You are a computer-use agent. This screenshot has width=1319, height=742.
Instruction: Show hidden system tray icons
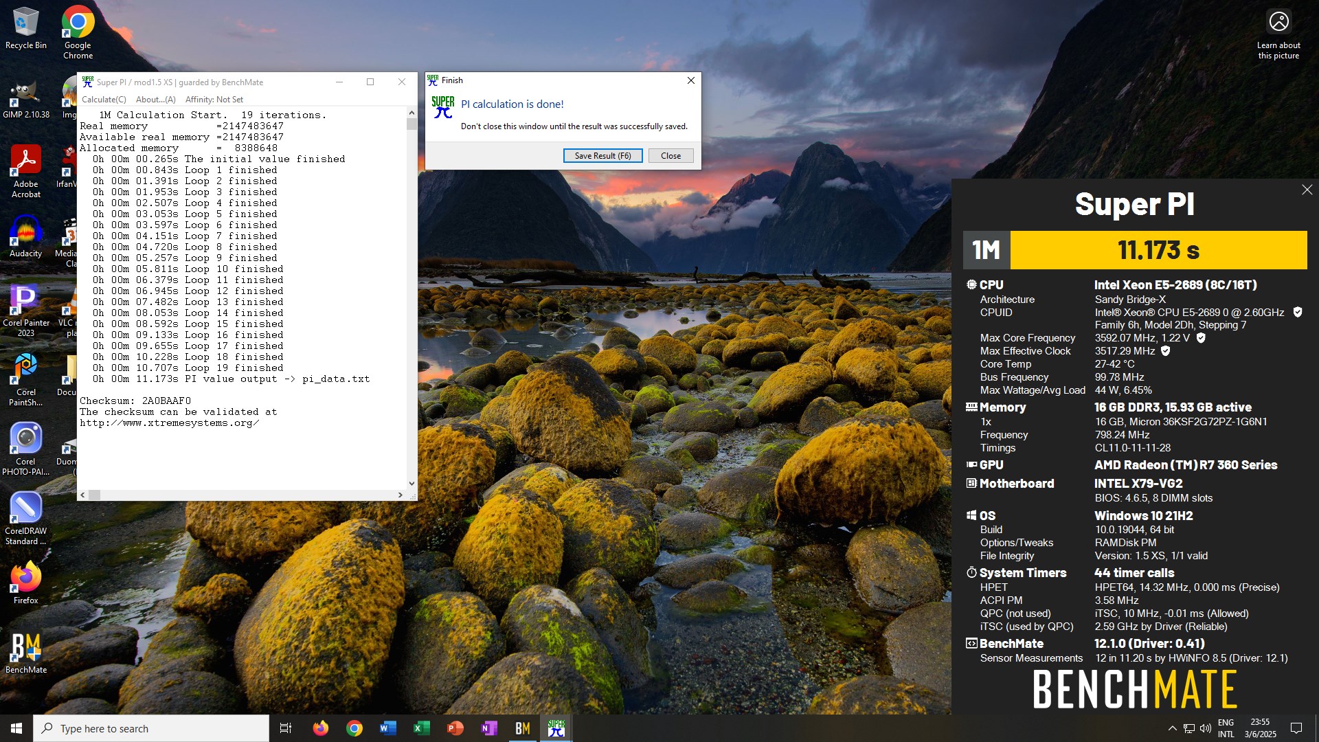[x=1172, y=728]
